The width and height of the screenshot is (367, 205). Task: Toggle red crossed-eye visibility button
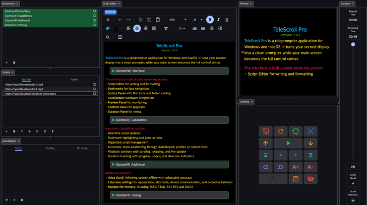click(x=311, y=179)
